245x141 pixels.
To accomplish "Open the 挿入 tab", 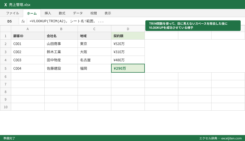I will coord(48,13).
